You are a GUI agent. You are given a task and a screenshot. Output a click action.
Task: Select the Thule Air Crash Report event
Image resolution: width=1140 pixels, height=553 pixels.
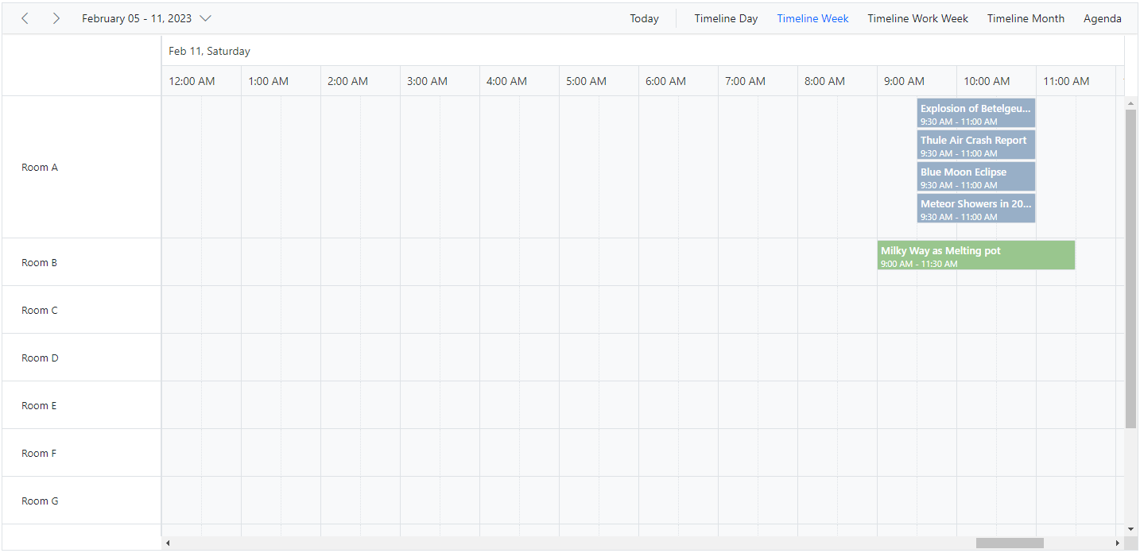[975, 145]
